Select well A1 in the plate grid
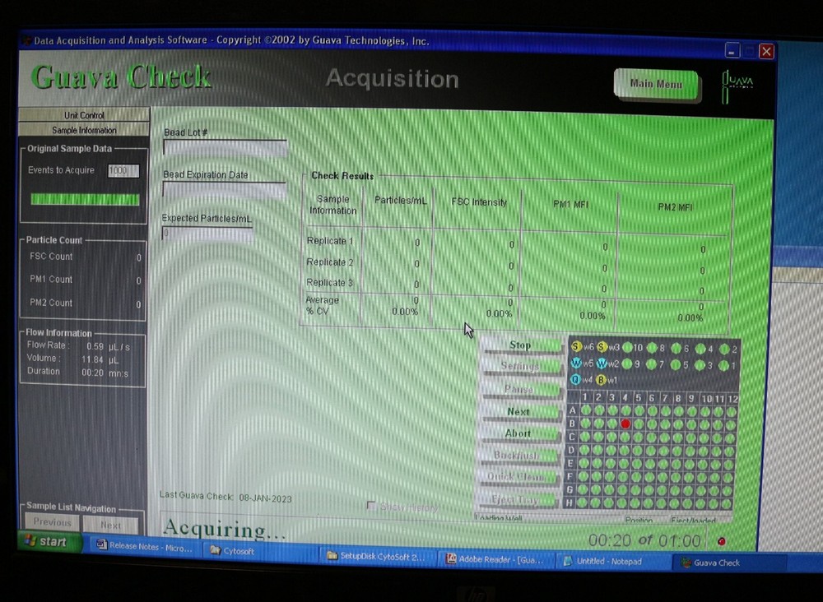823x602 pixels. click(586, 410)
